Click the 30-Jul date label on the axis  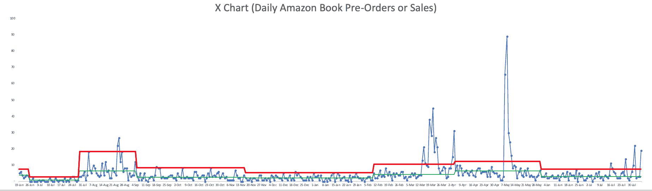[632, 185]
